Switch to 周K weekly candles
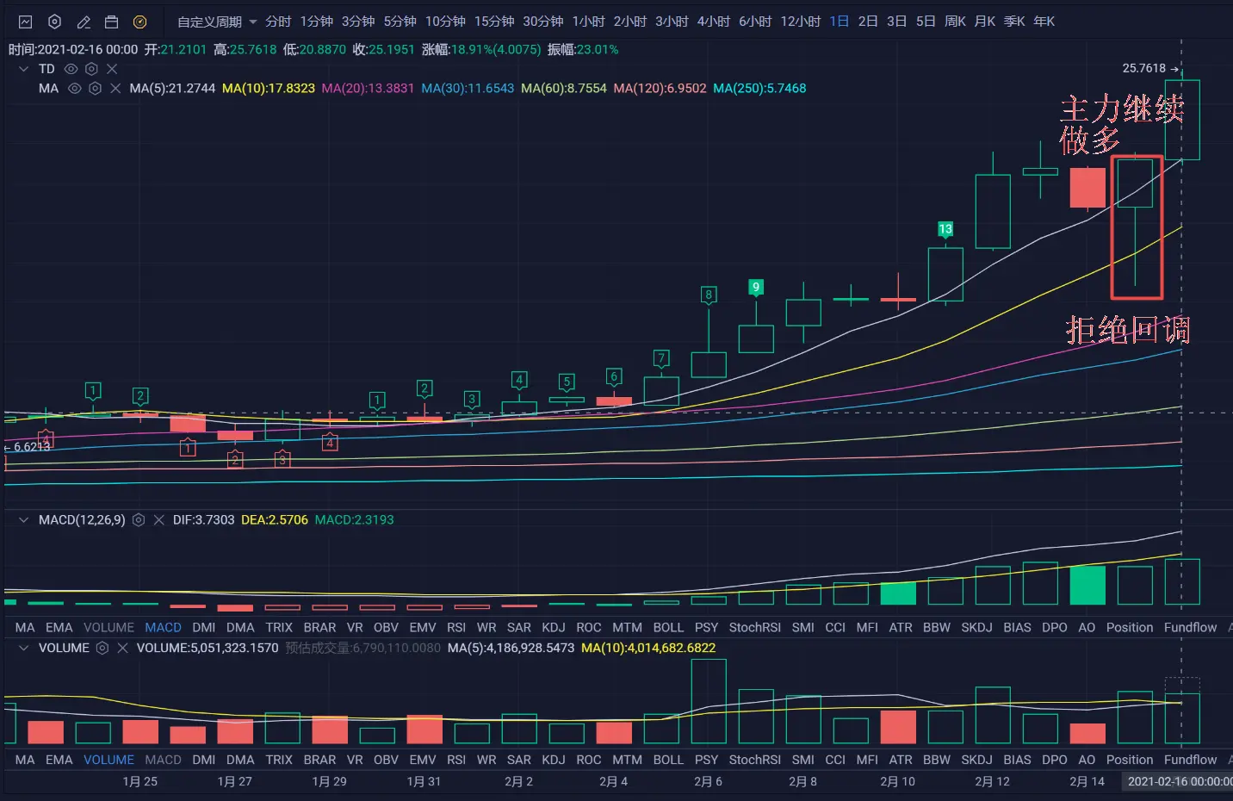Image resolution: width=1233 pixels, height=801 pixels. tap(955, 22)
